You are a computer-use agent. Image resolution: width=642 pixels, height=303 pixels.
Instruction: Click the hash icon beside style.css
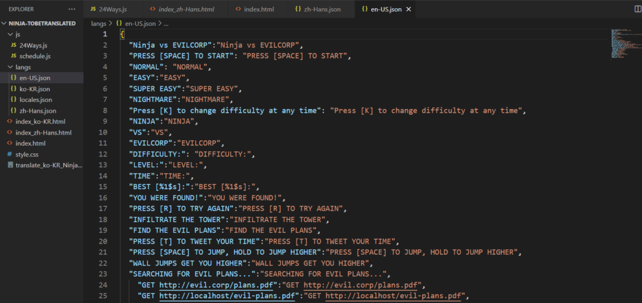[9, 154]
